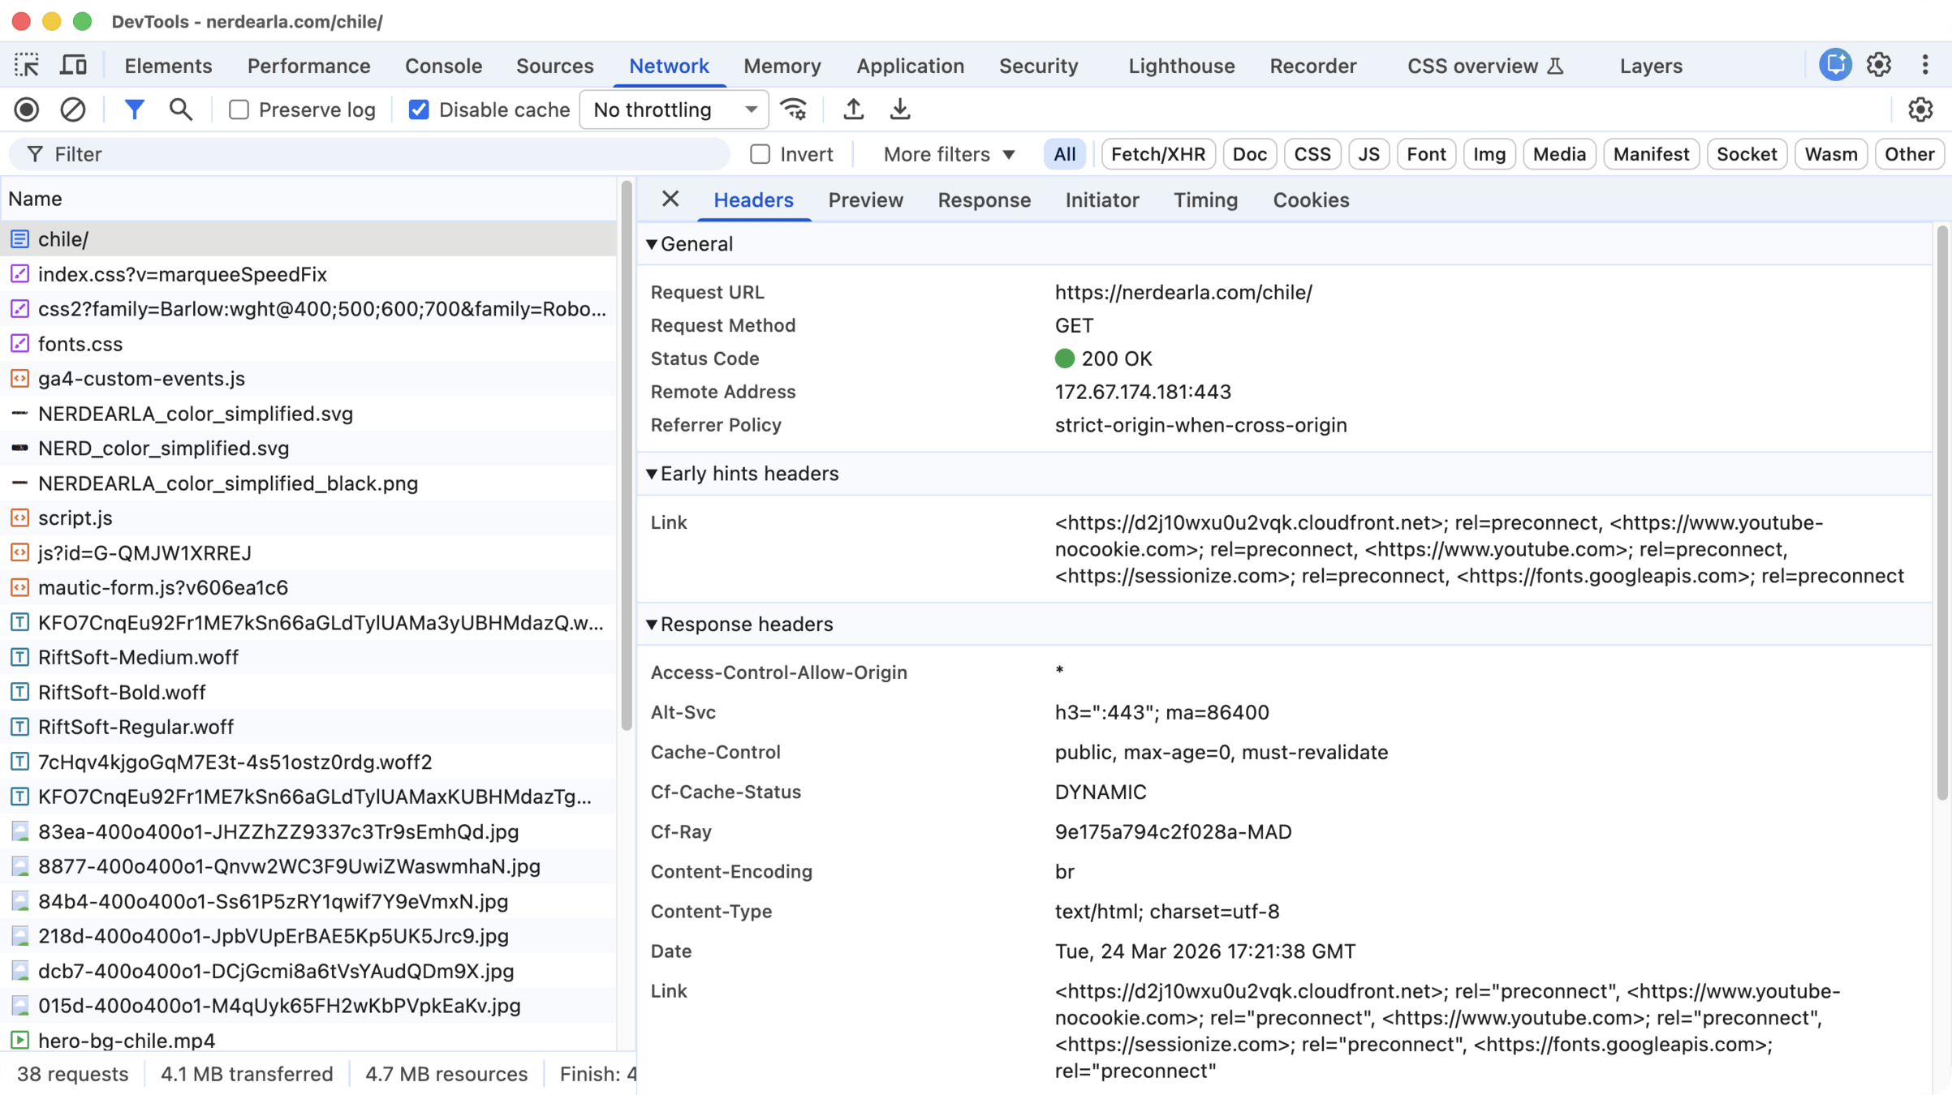This screenshot has width=1952, height=1095.
Task: Click the Filter text input field
Action: coord(381,154)
